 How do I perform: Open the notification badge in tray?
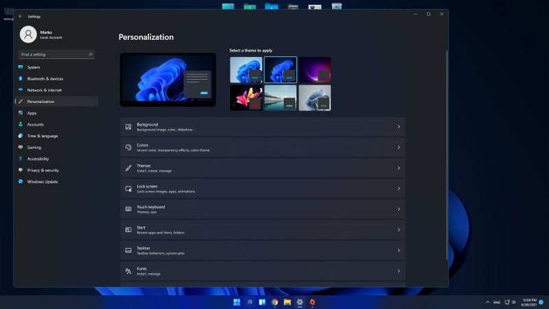(541, 302)
